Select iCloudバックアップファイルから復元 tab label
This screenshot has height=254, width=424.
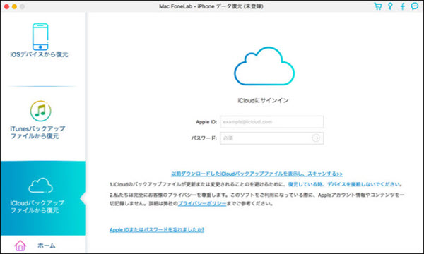pos(37,207)
